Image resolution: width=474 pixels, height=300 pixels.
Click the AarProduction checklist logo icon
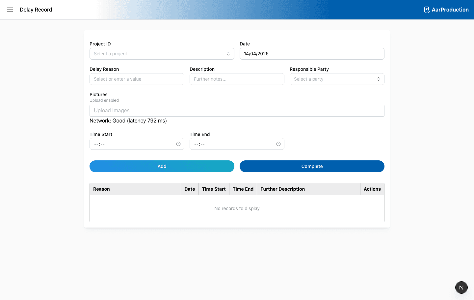(x=426, y=10)
